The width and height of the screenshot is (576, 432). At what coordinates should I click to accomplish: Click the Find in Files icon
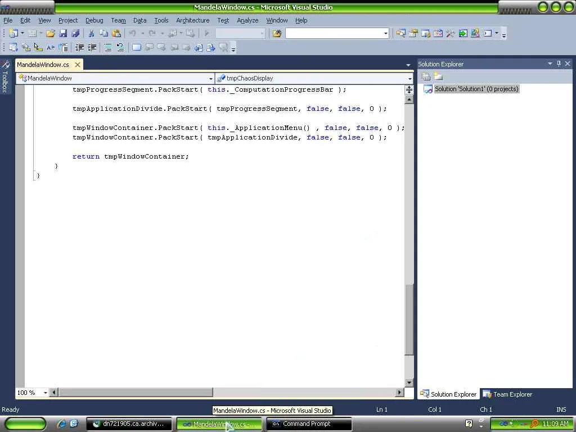pyautogui.click(x=277, y=33)
